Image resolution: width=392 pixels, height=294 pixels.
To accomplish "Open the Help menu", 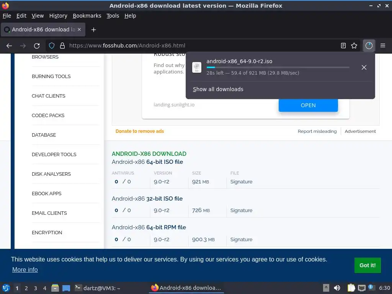I will [x=130, y=16].
